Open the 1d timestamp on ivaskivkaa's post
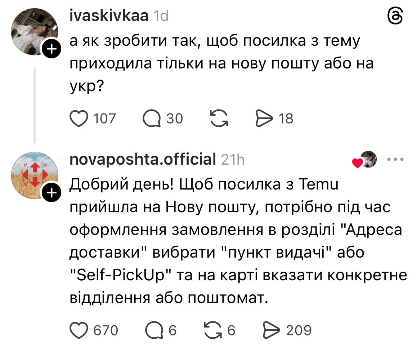Image resolution: width=417 pixels, height=352 pixels. [x=161, y=16]
